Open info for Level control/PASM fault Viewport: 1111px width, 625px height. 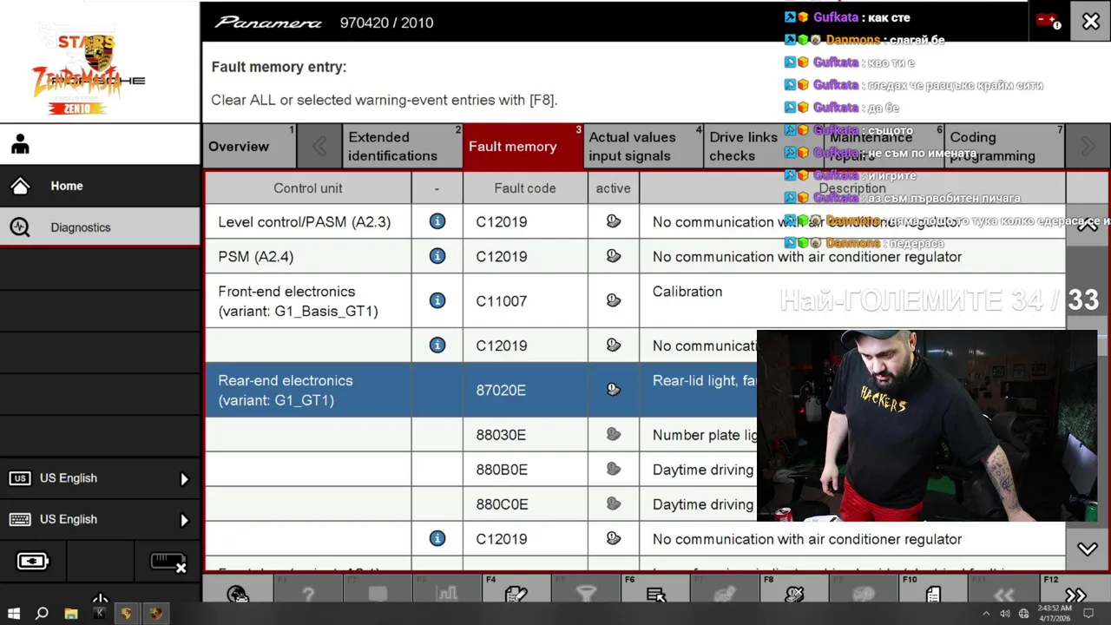pos(437,221)
